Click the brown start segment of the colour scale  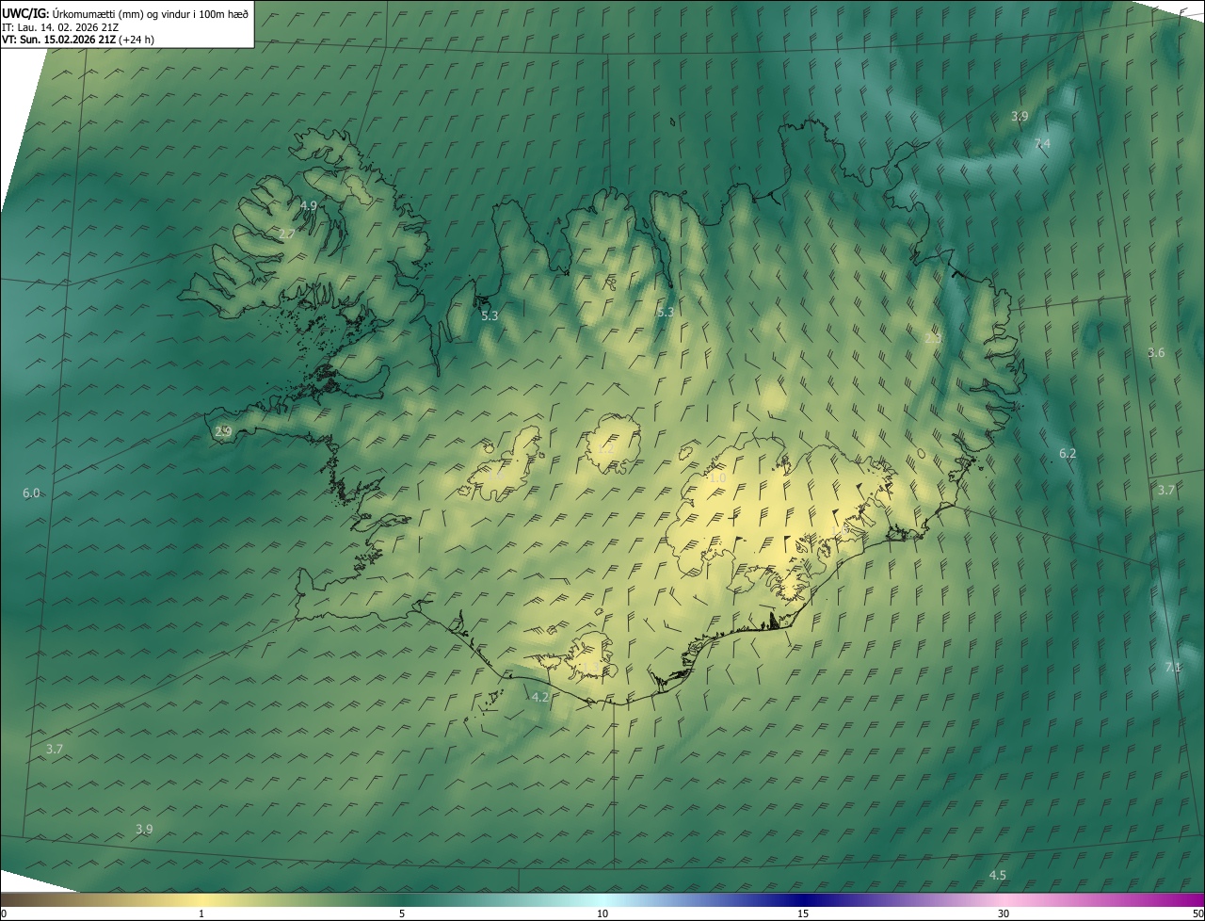[x=38, y=899]
